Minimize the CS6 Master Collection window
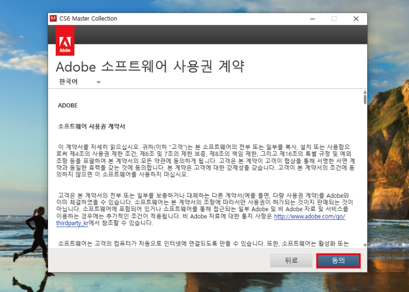409x292 pixels. [312, 19]
